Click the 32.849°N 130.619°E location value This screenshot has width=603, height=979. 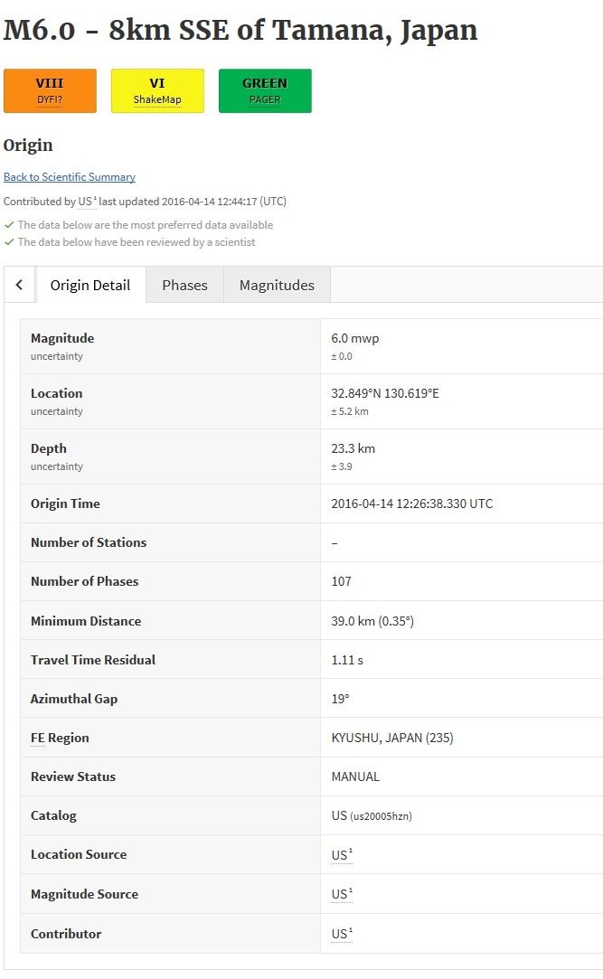pos(385,393)
